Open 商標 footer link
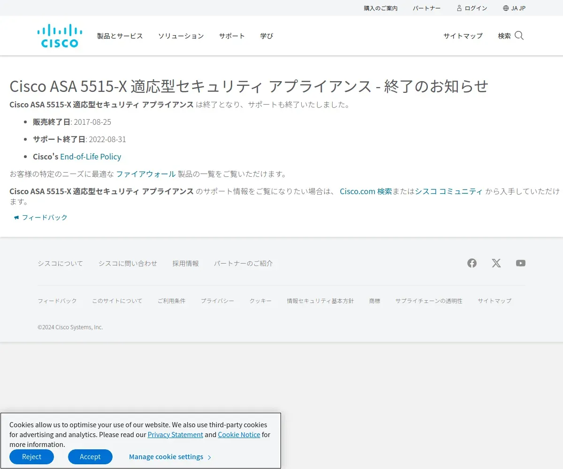This screenshot has width=563, height=469. 375,301
